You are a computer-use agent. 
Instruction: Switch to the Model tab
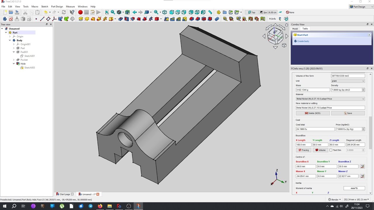point(295,29)
